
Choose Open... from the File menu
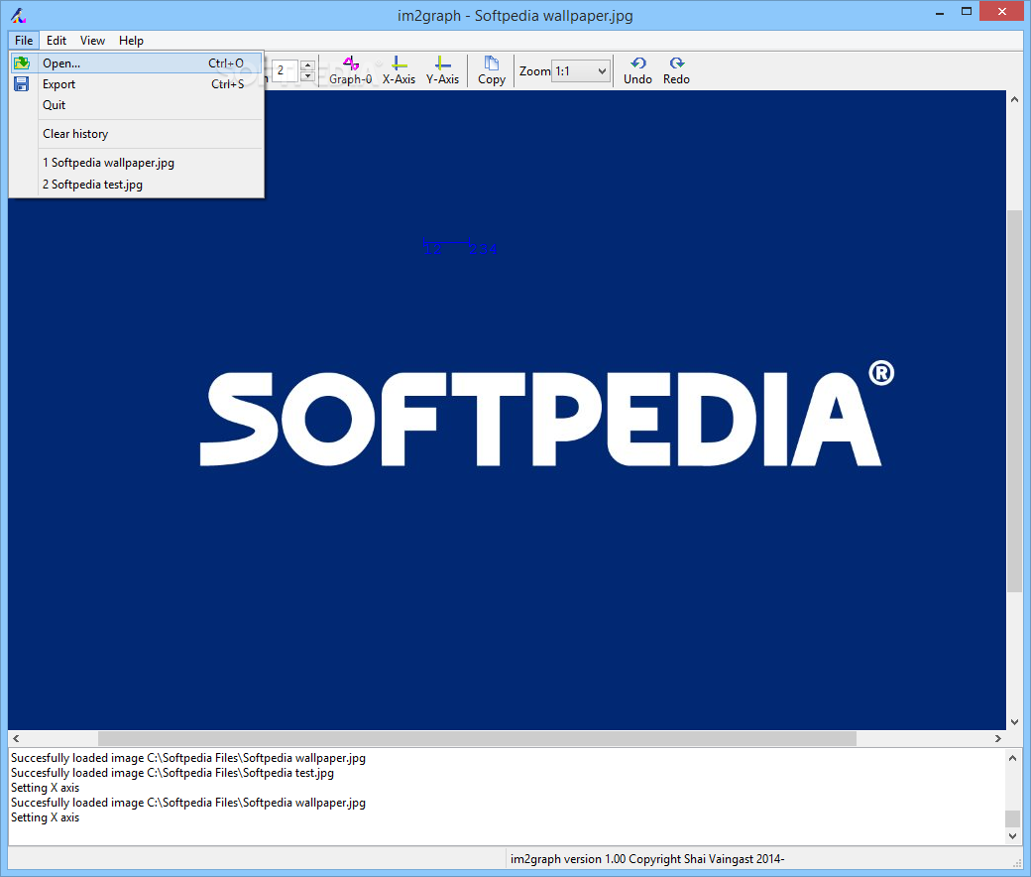tap(137, 63)
